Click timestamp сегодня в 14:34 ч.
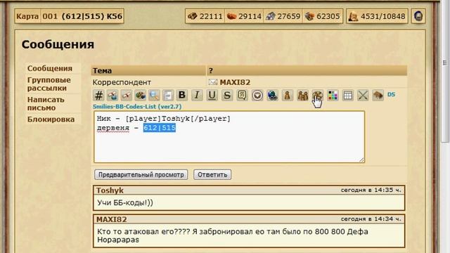 tap(371, 219)
